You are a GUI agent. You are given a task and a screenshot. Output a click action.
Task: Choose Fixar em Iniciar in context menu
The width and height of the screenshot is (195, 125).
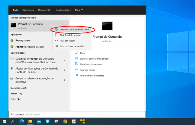pyautogui.click(x=67, y=41)
